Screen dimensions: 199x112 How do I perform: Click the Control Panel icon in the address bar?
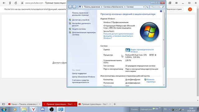click(80, 7)
